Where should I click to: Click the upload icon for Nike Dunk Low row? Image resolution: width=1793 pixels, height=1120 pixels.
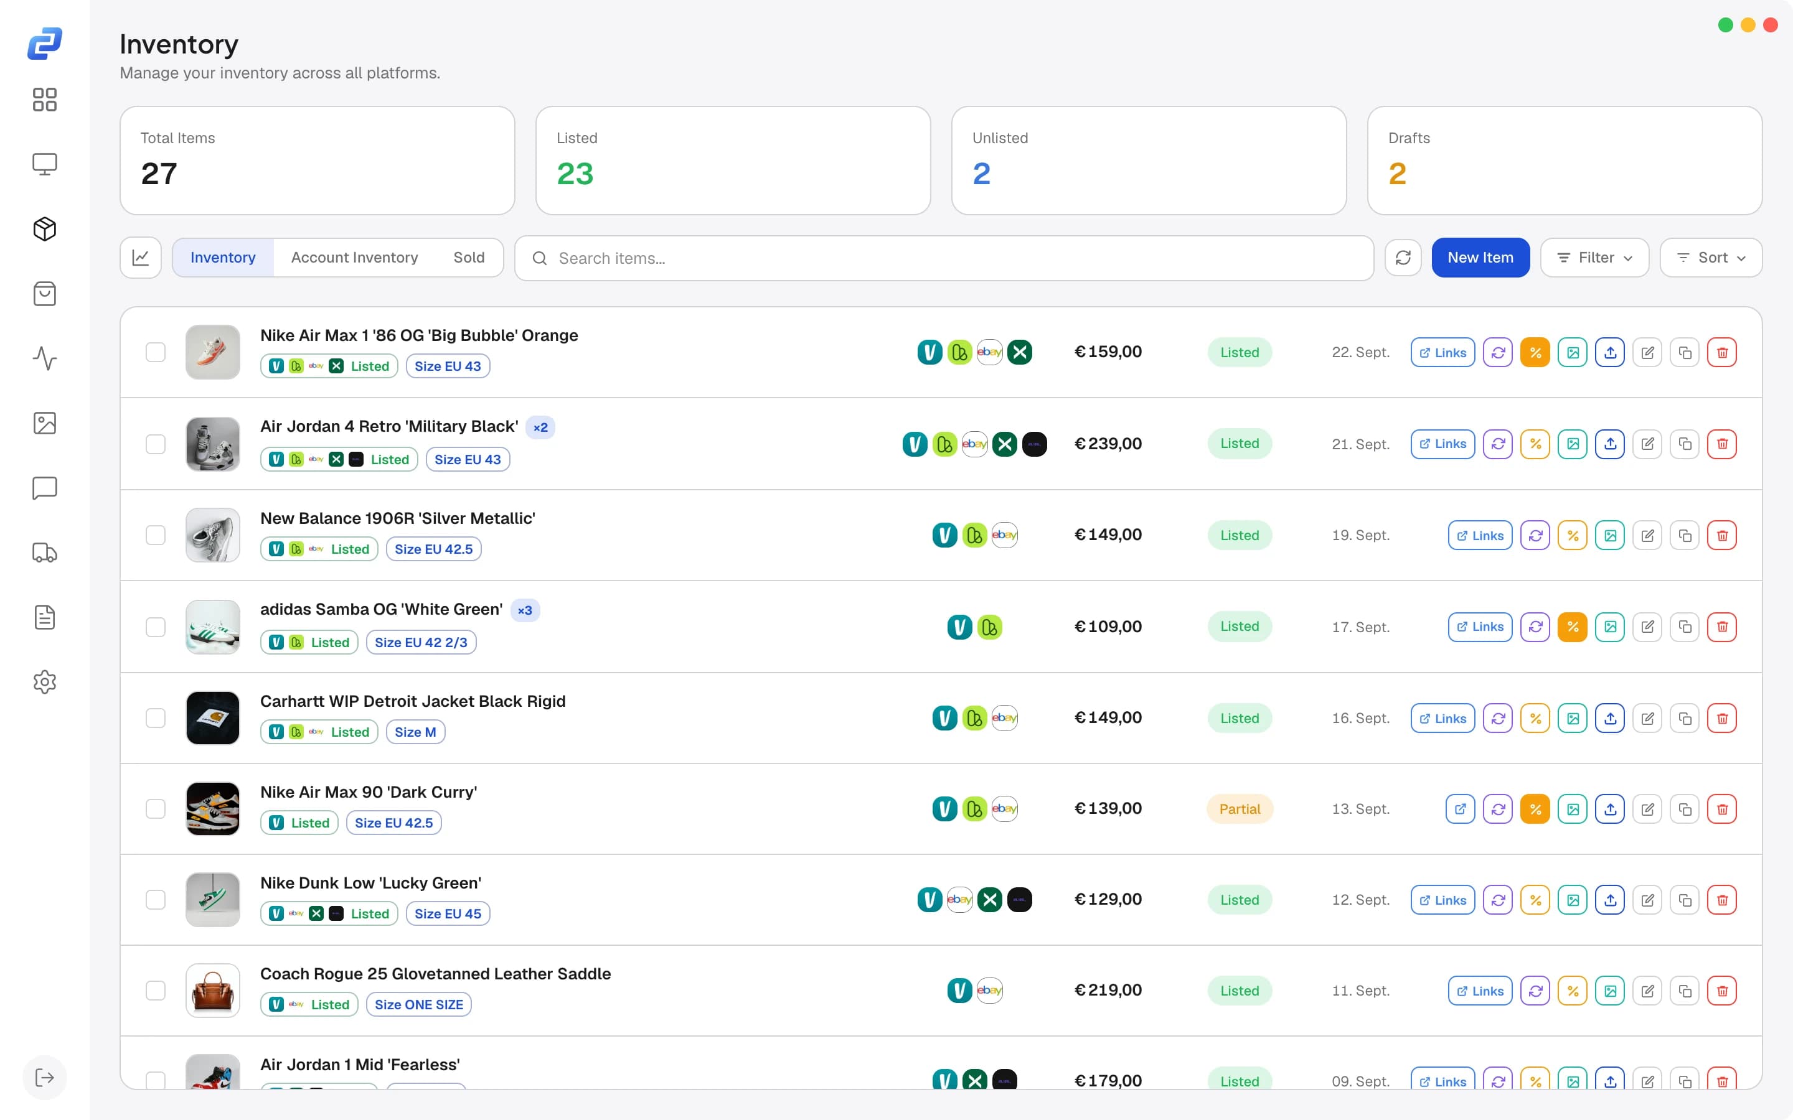pyautogui.click(x=1610, y=900)
